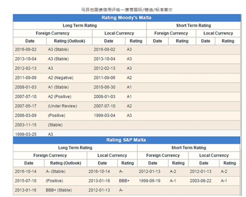This screenshot has height=197, width=246.
Task: Select the BBB+ local currency rating
Action: click(x=124, y=181)
